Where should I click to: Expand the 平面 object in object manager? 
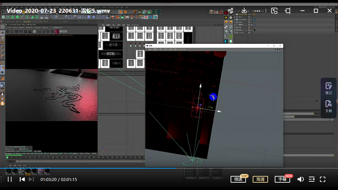point(235,27)
